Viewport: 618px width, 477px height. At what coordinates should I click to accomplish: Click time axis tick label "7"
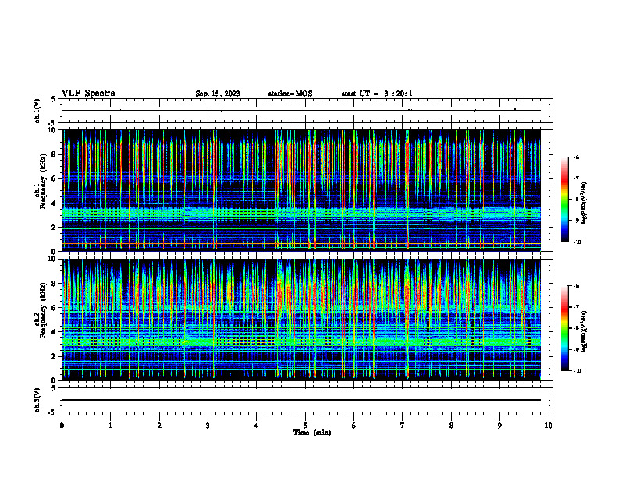click(x=403, y=426)
